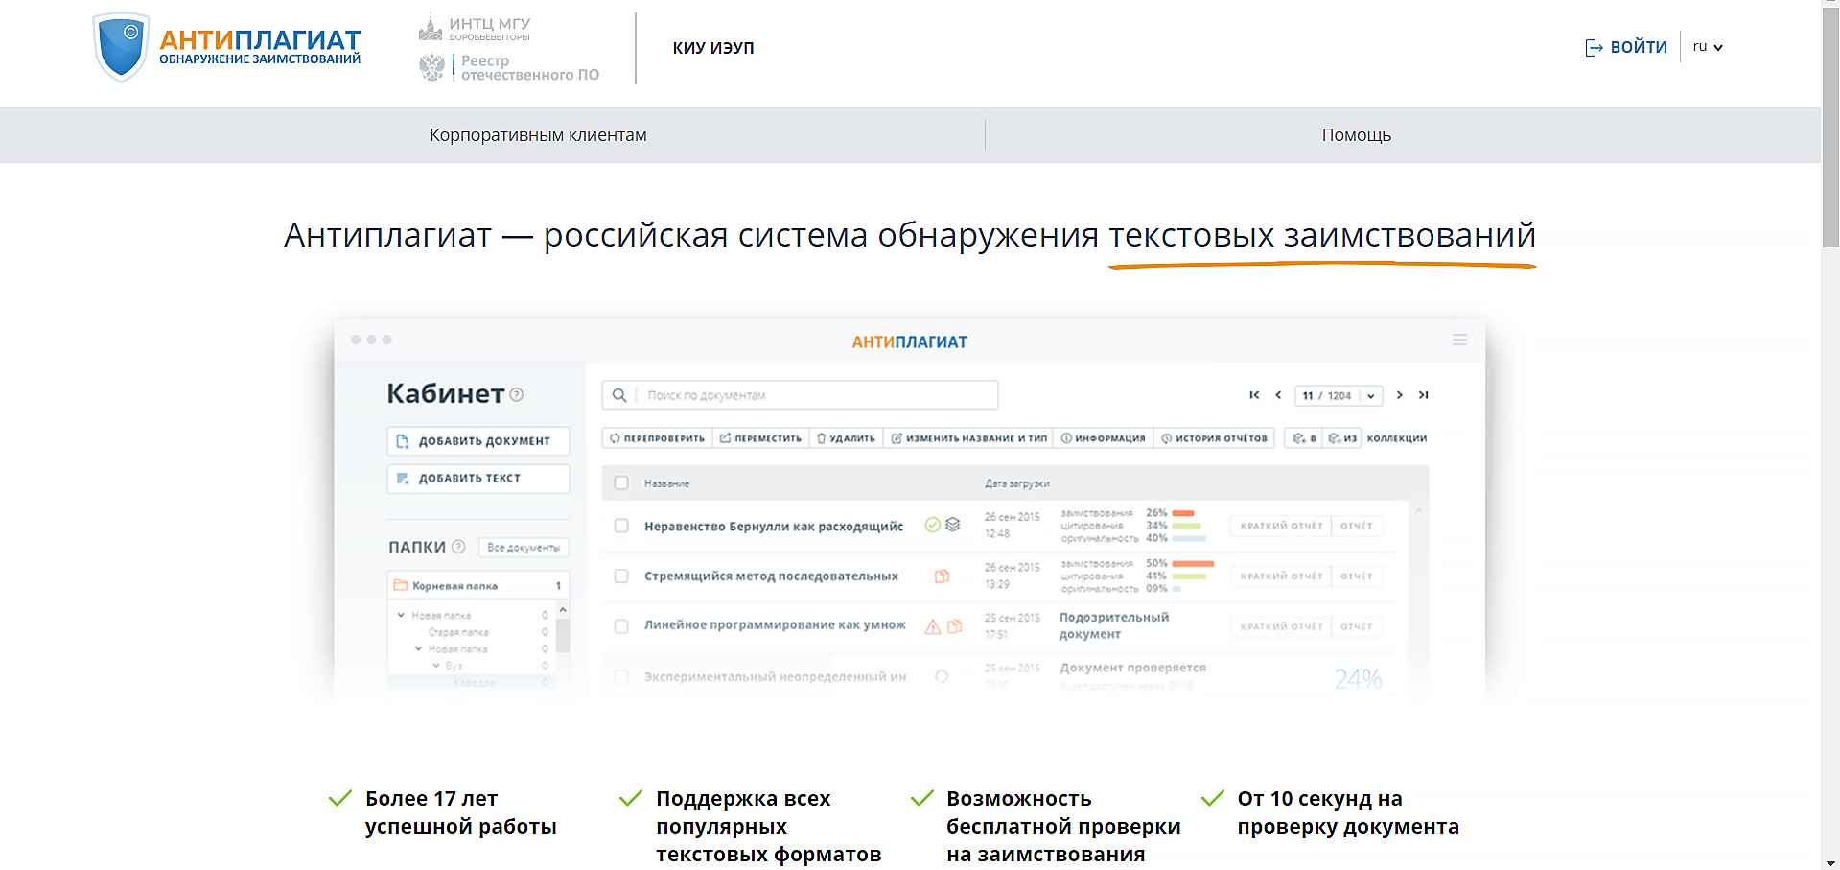This screenshot has width=1840, height=870.
Task: Open the ru language dropdown
Action: click(1708, 47)
